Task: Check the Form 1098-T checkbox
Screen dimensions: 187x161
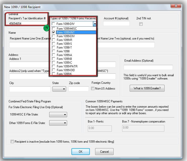Action: (x=54, y=48)
